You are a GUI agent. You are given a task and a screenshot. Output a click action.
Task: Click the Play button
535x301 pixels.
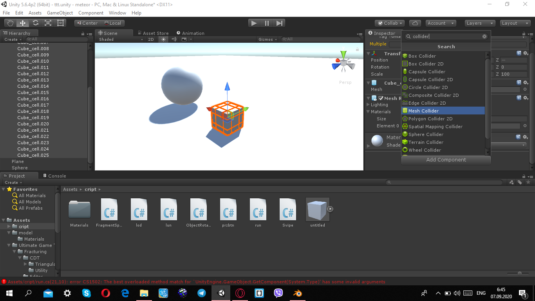254,23
